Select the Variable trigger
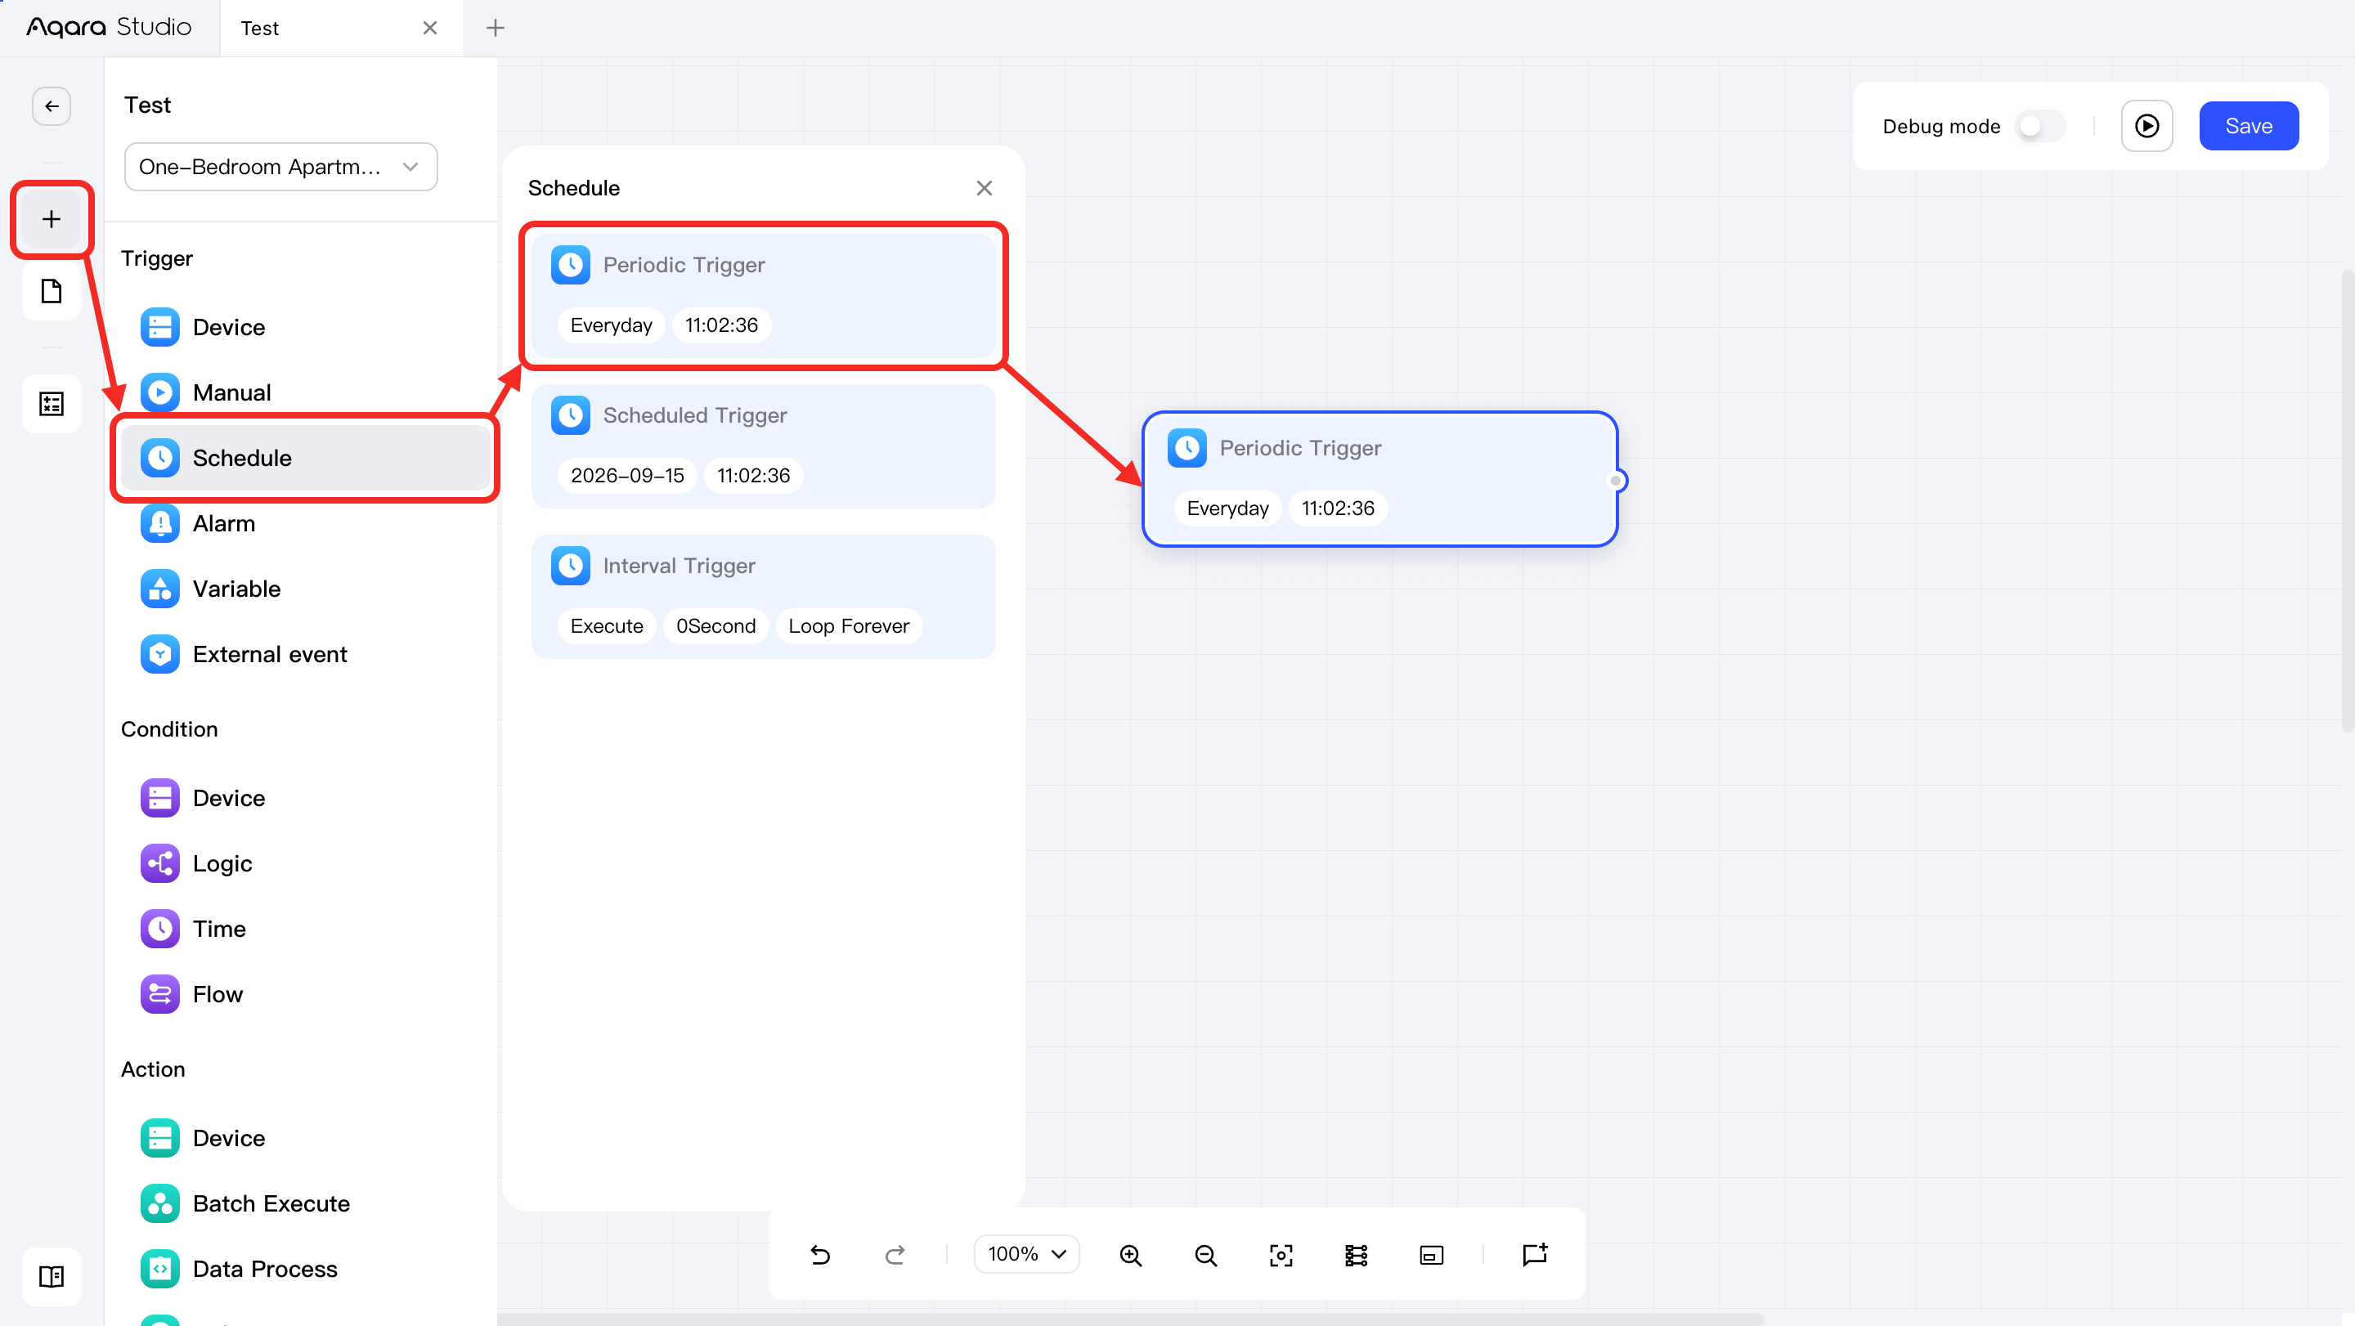Screen dimensions: 2355x1326 tap(305, 589)
